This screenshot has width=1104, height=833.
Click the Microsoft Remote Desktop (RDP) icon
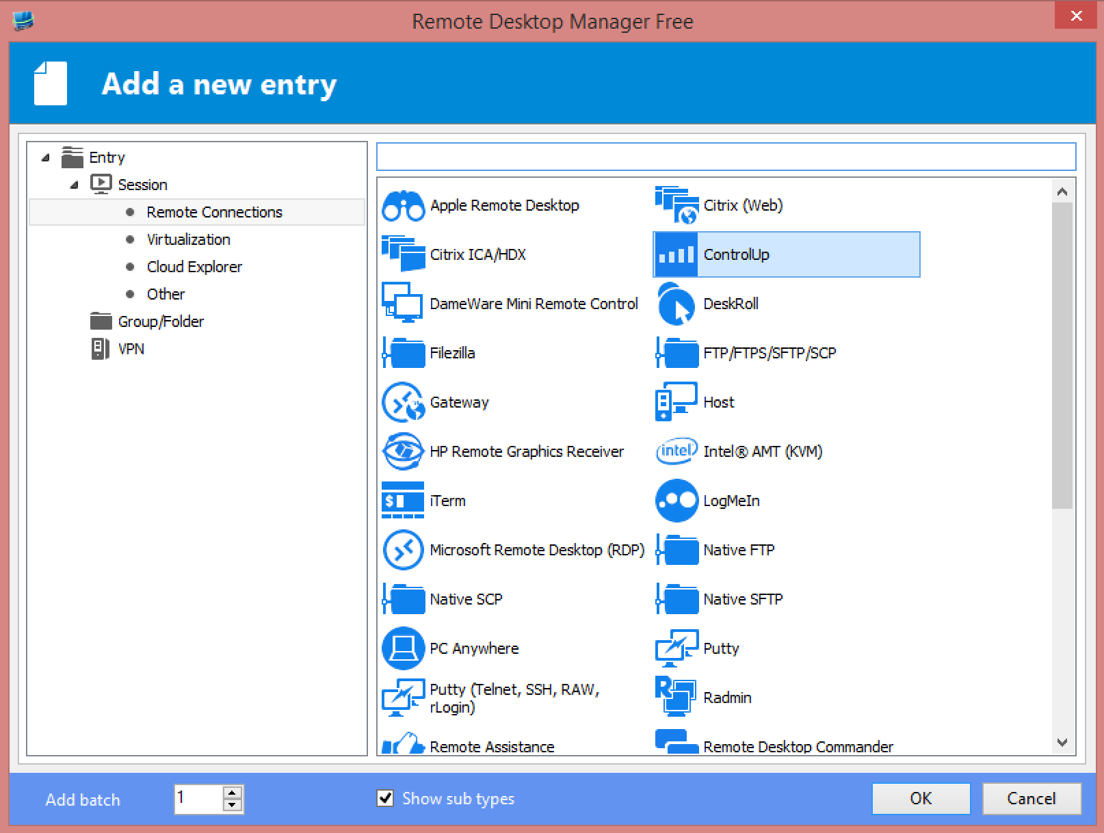pyautogui.click(x=403, y=550)
